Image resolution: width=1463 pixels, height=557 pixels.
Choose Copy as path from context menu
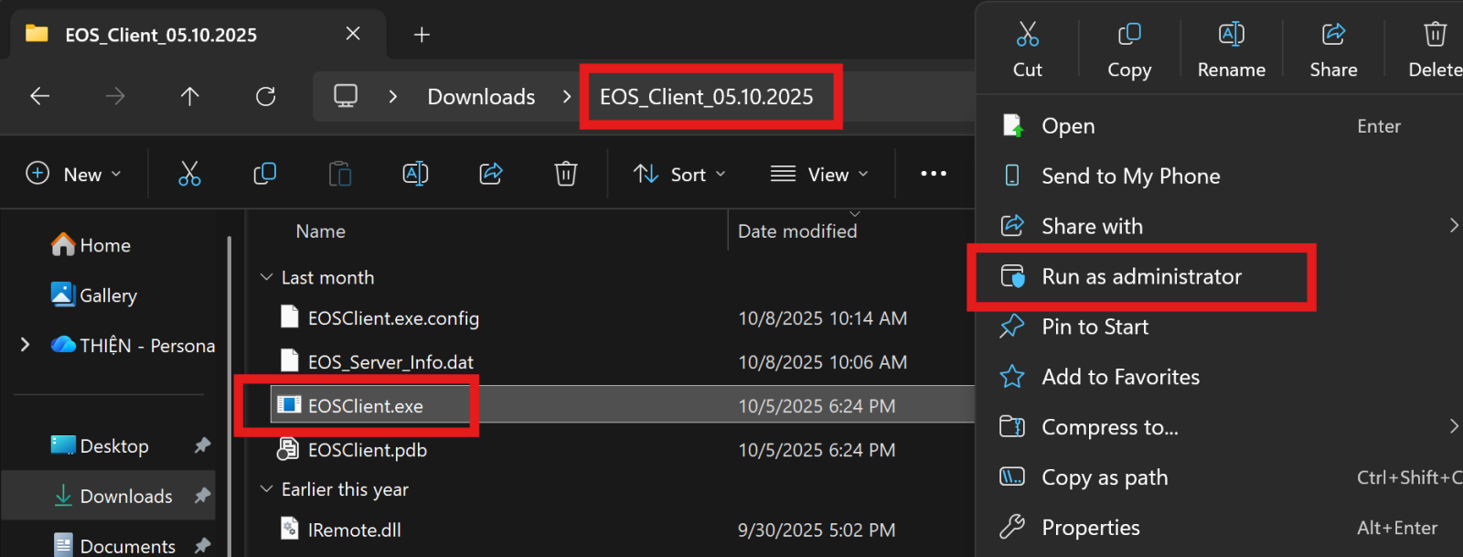tap(1105, 477)
